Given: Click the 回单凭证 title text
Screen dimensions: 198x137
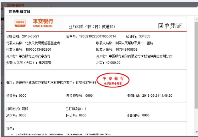Looking at the screenshot, I should coord(170,26).
